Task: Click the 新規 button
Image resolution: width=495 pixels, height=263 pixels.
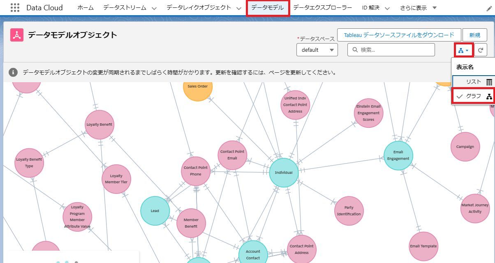Action: coord(474,35)
